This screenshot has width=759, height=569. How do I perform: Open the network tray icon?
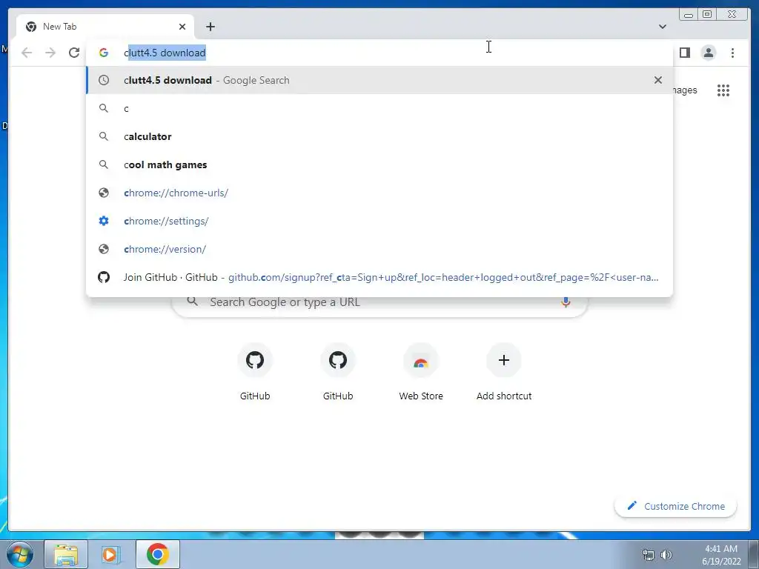pyautogui.click(x=648, y=554)
